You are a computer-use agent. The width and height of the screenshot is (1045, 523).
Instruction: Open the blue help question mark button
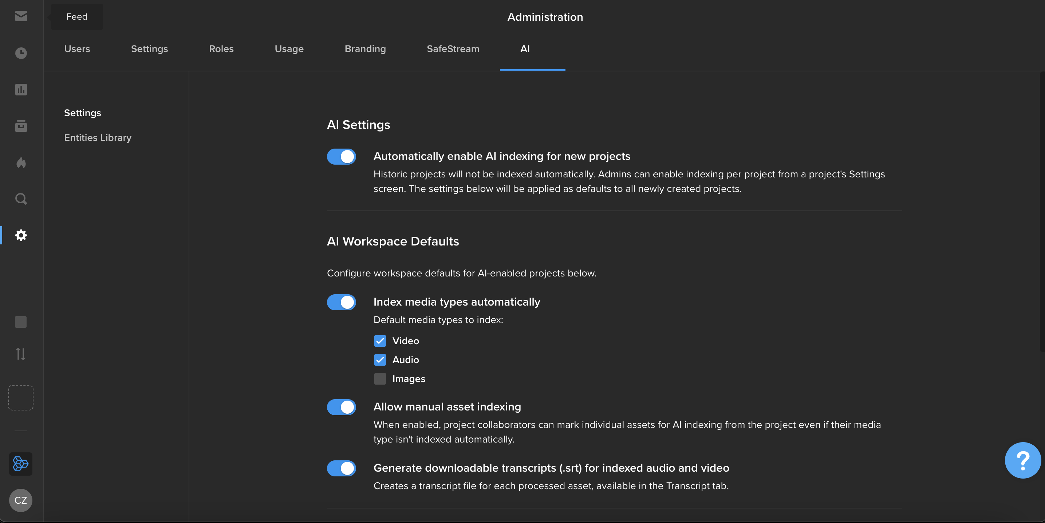pos(1023,460)
